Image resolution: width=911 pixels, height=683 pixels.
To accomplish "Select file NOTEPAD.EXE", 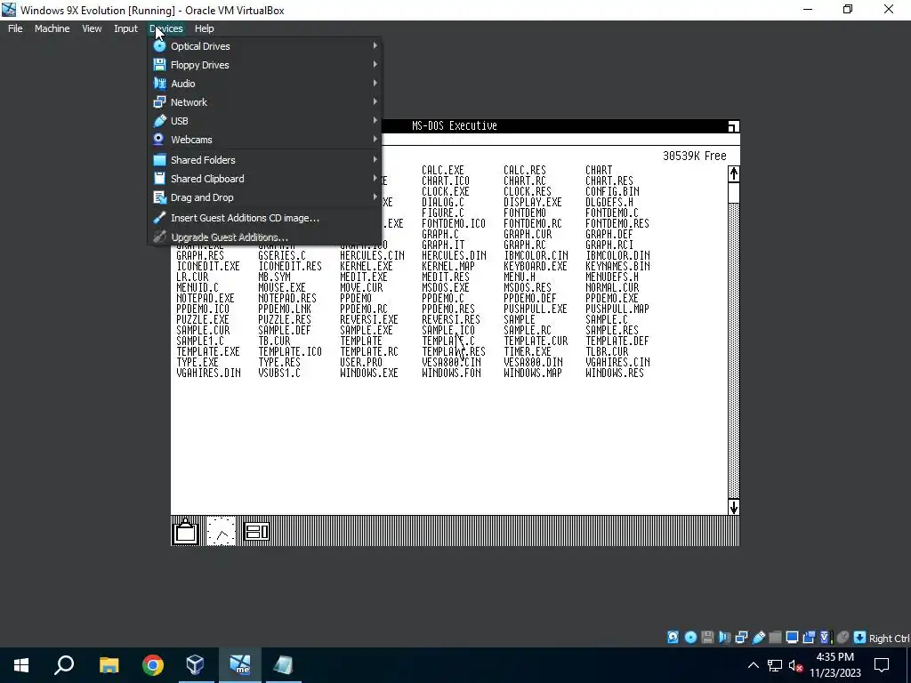I will [x=206, y=298].
